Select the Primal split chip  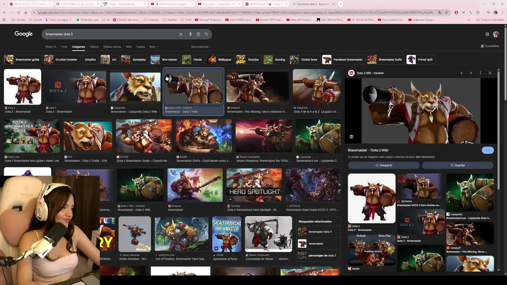421,59
